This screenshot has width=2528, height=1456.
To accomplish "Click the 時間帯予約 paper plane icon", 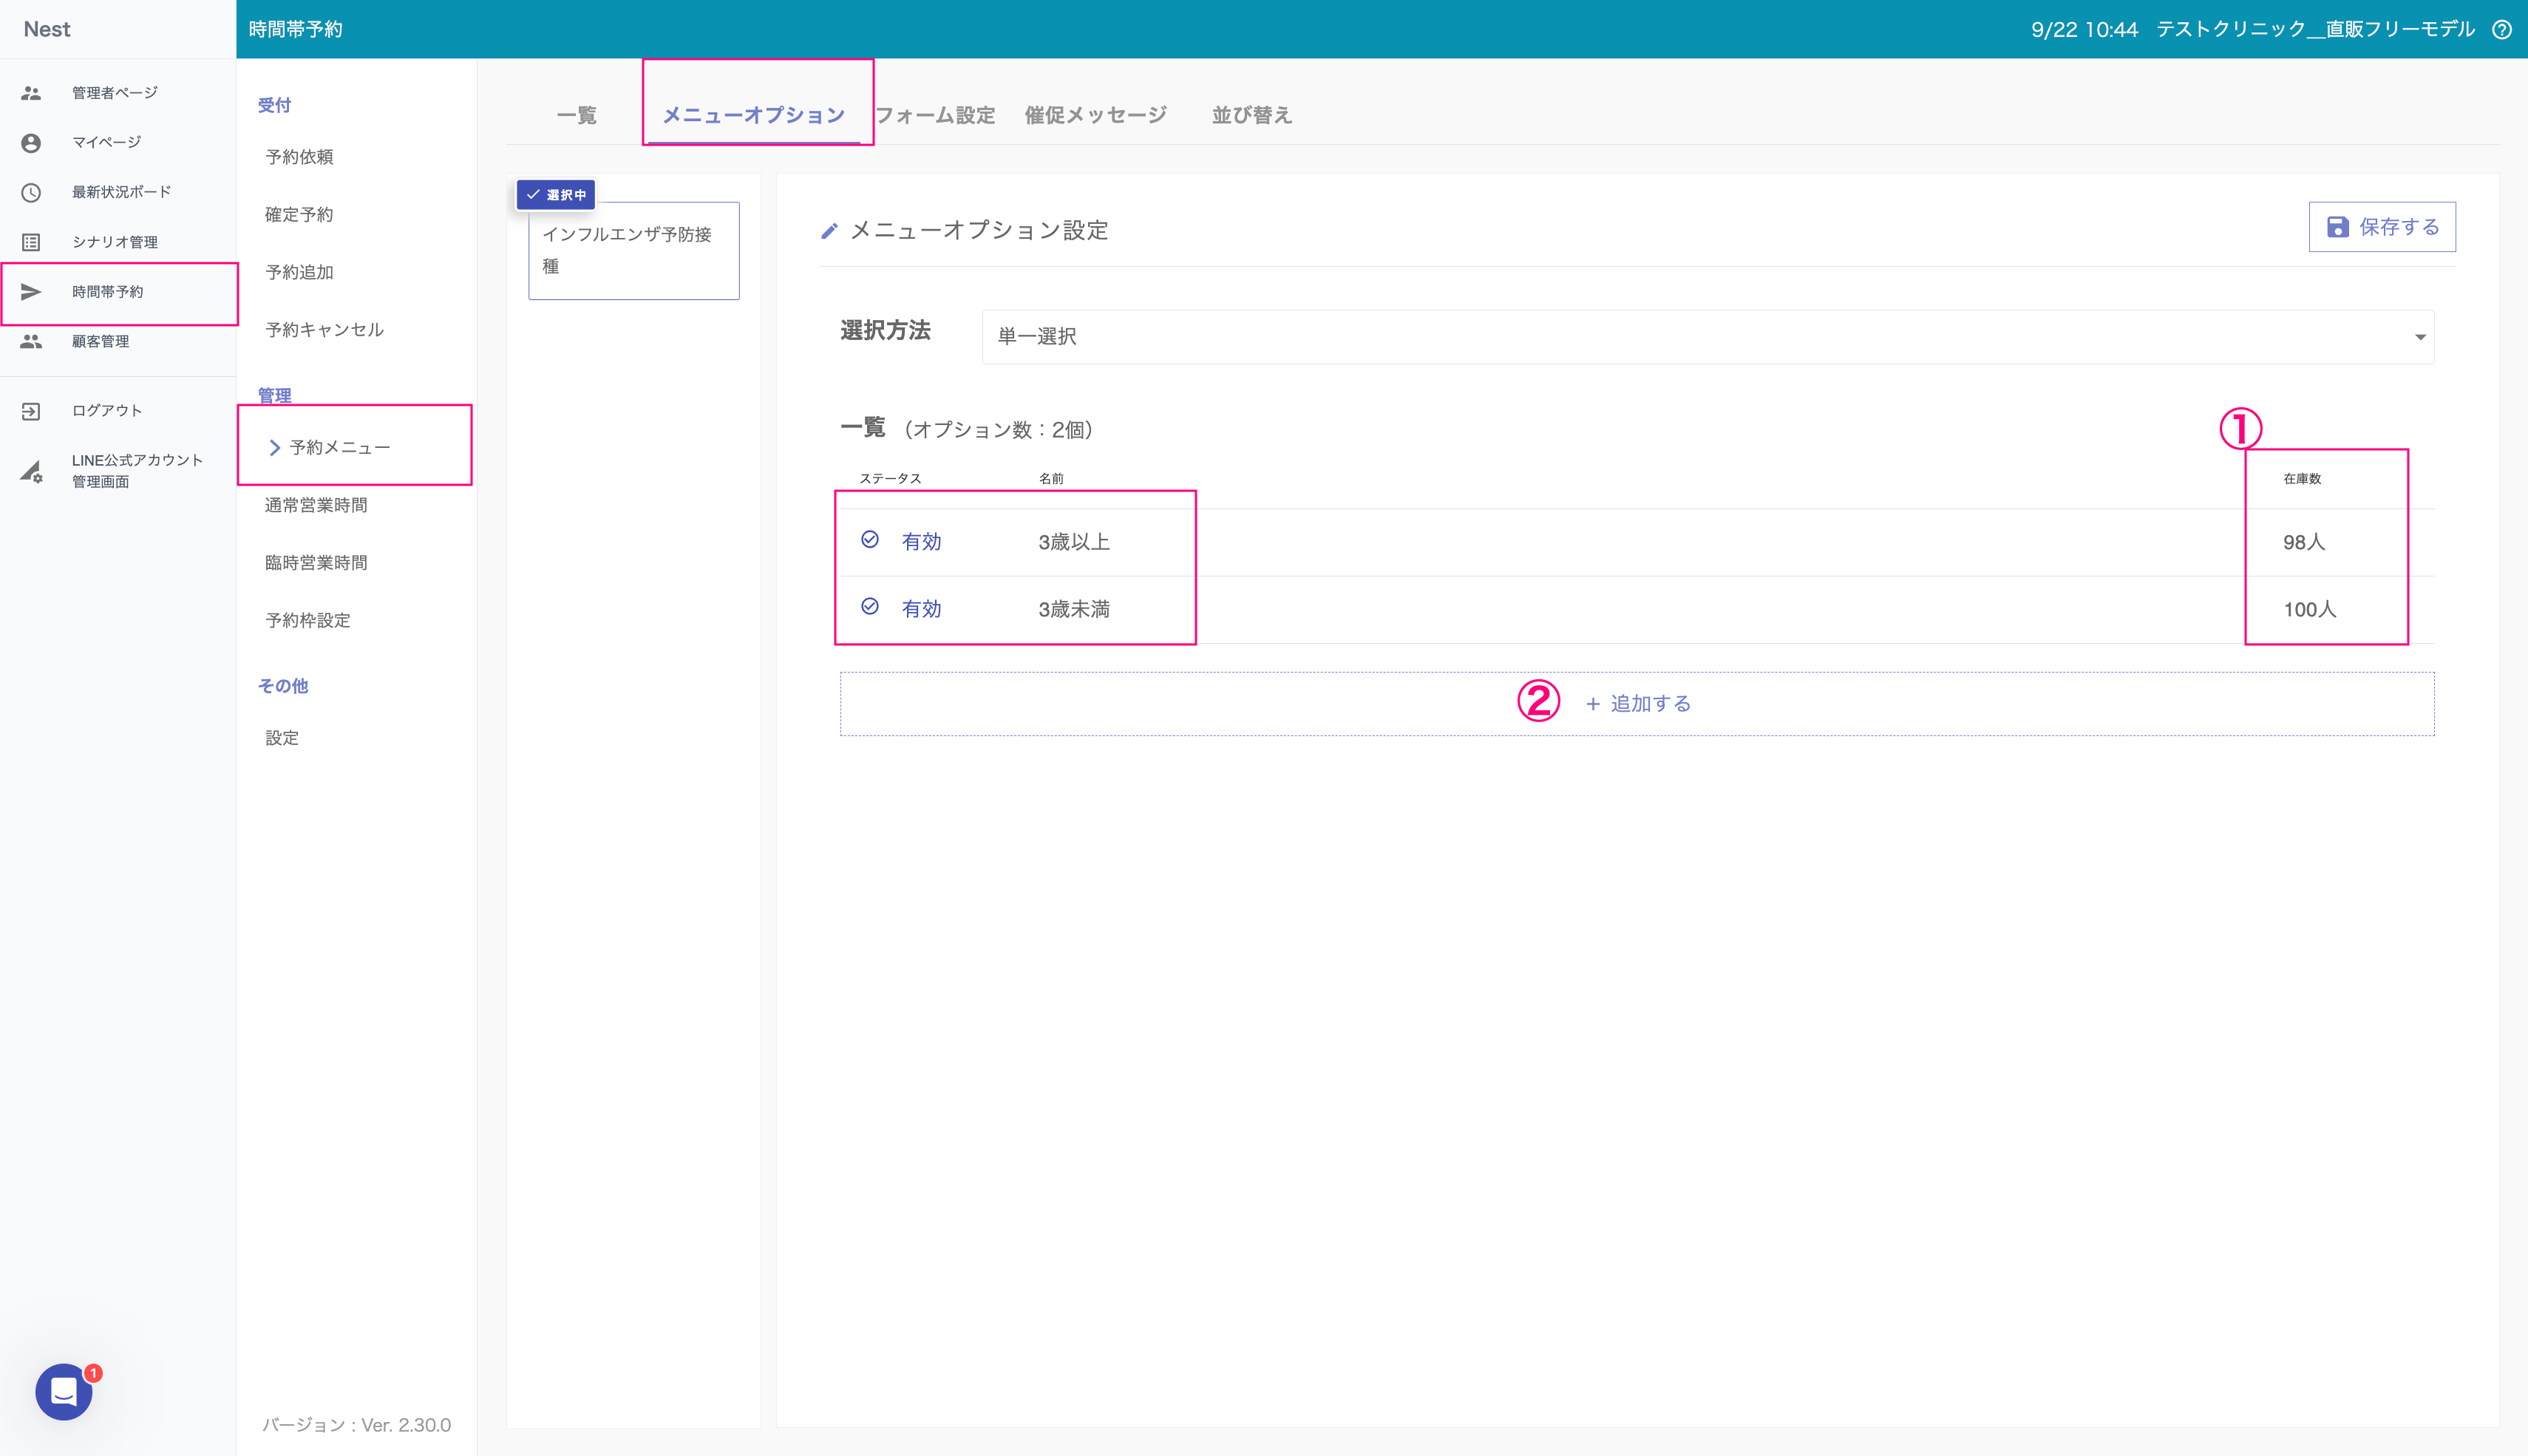I will [31, 292].
